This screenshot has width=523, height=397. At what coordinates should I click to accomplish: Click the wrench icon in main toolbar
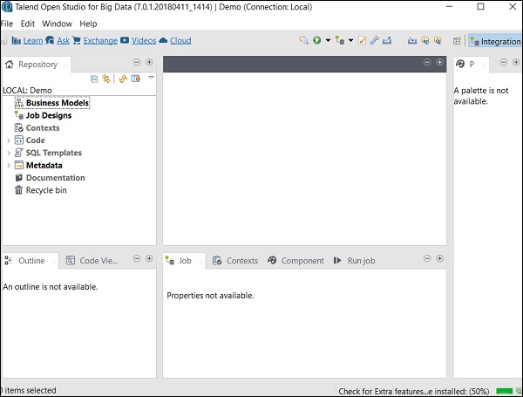tap(374, 40)
